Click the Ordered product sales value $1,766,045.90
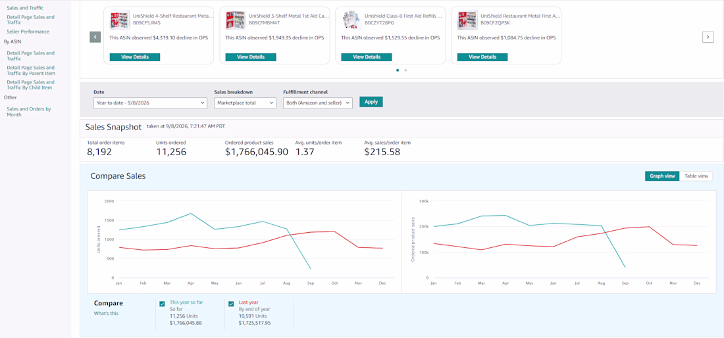The image size is (724, 338). (x=257, y=152)
